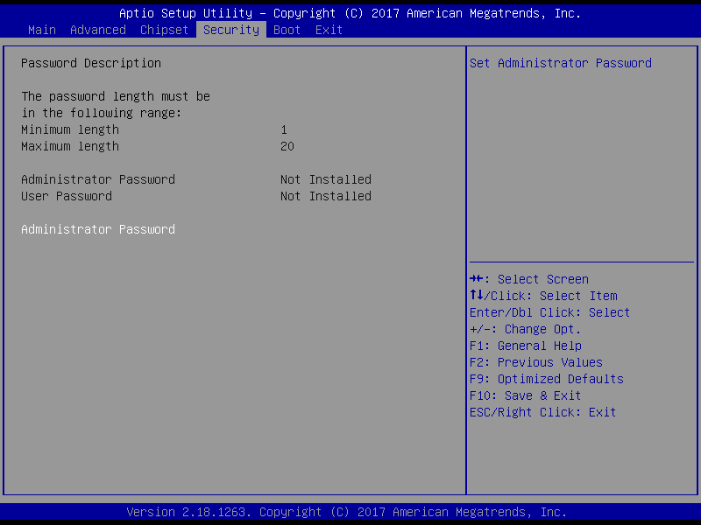Click the User Password label
Viewport: 701px width, 525px height.
click(x=67, y=196)
